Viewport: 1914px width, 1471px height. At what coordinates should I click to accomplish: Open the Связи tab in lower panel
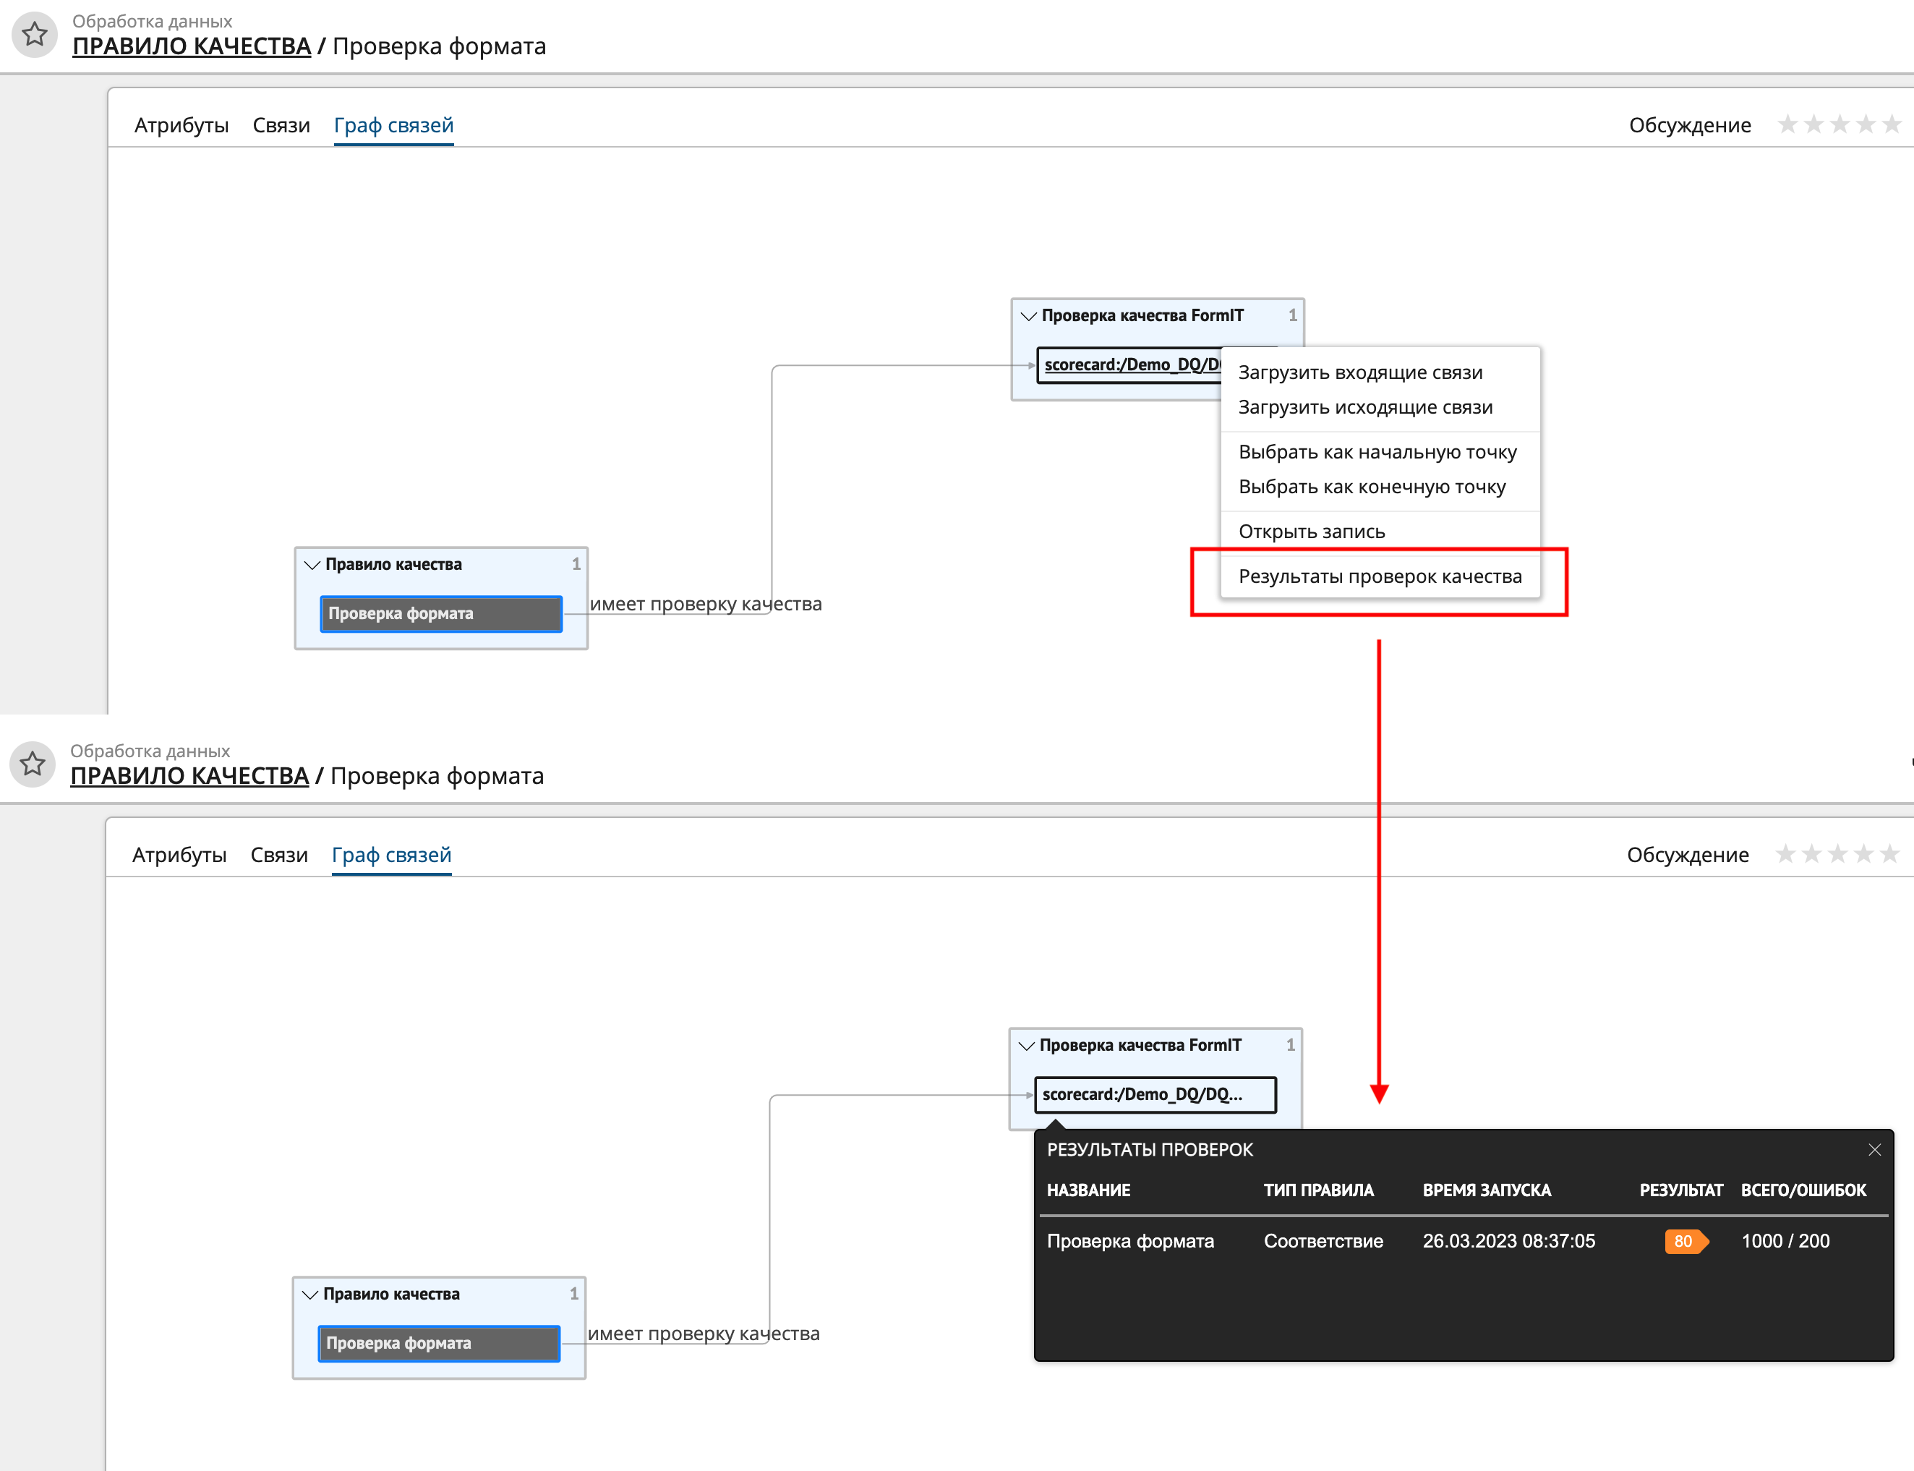pos(278,855)
